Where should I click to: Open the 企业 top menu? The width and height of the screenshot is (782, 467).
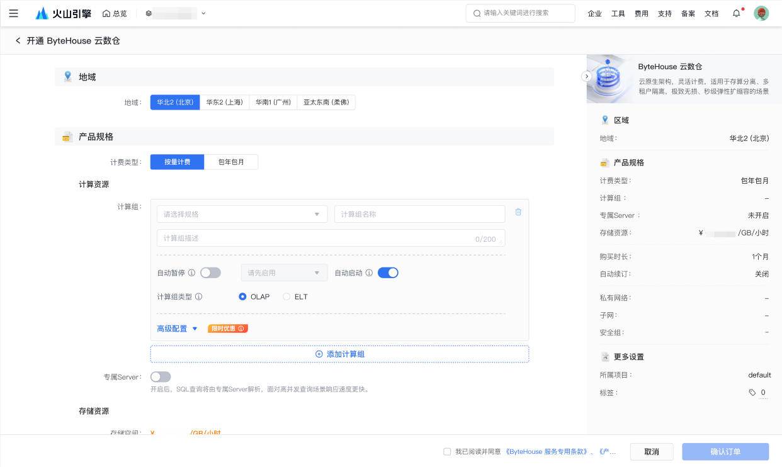click(x=594, y=13)
